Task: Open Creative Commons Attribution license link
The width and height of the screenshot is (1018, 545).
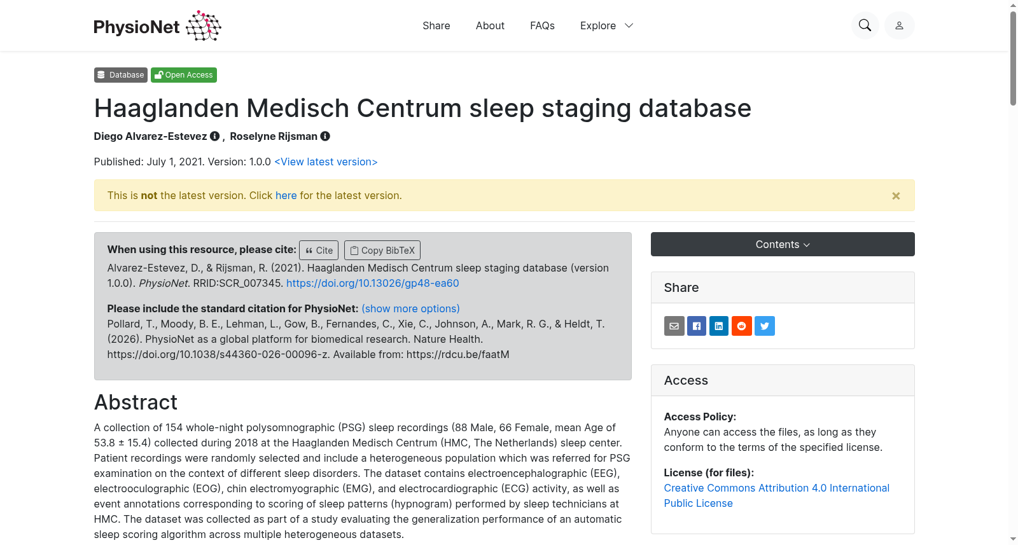Action: (776, 495)
